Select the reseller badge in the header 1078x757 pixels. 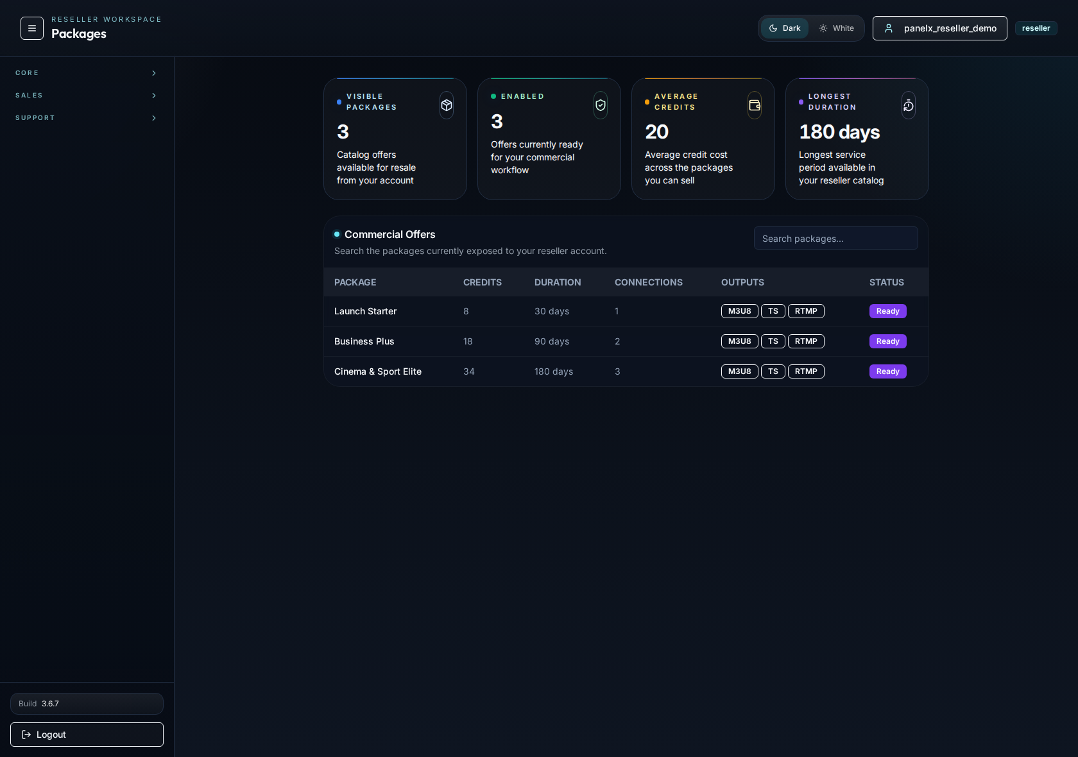1036,28
